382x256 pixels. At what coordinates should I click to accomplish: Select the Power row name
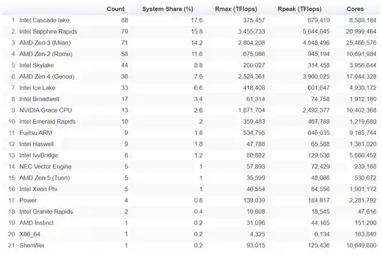point(28,200)
